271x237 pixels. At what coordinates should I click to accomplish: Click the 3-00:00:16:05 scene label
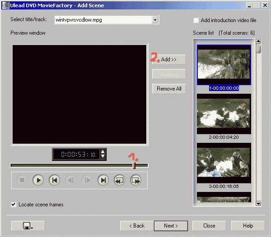point(224,187)
